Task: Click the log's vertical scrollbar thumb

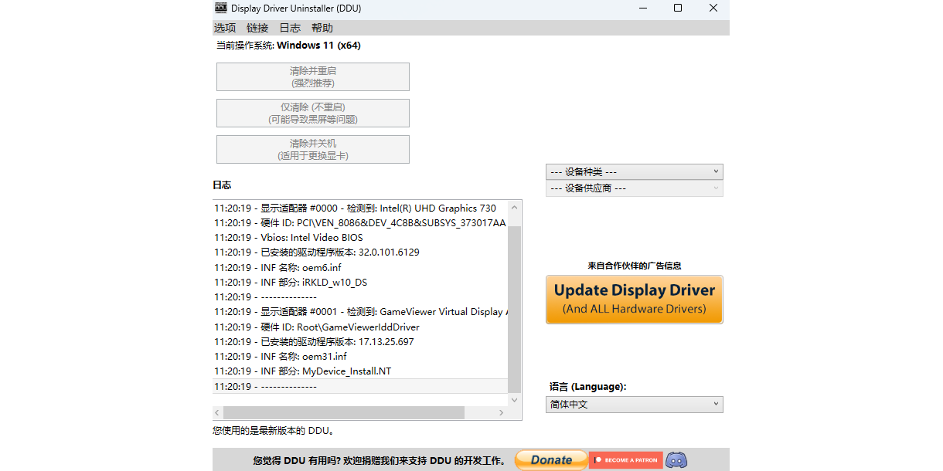Action: [515, 310]
